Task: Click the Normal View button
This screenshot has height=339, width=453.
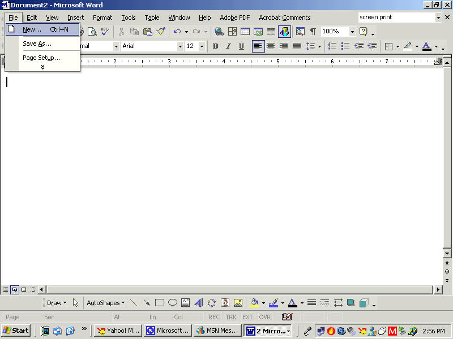Action: [x=6, y=289]
